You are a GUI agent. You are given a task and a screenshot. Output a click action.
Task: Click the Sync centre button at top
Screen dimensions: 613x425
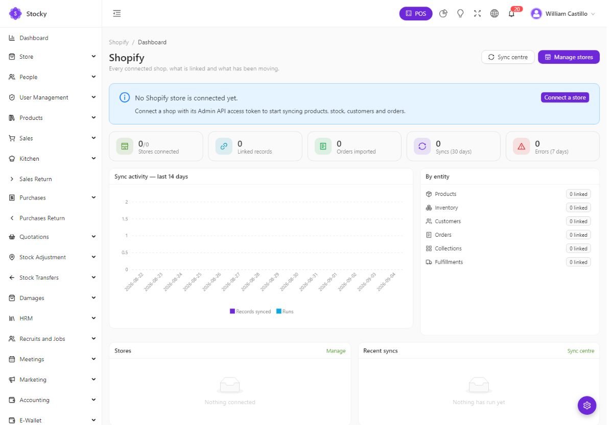[x=508, y=57]
